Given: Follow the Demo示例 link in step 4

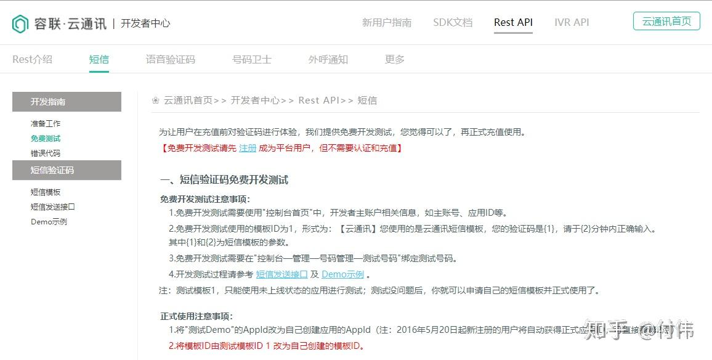Looking at the screenshot, I should pos(343,274).
